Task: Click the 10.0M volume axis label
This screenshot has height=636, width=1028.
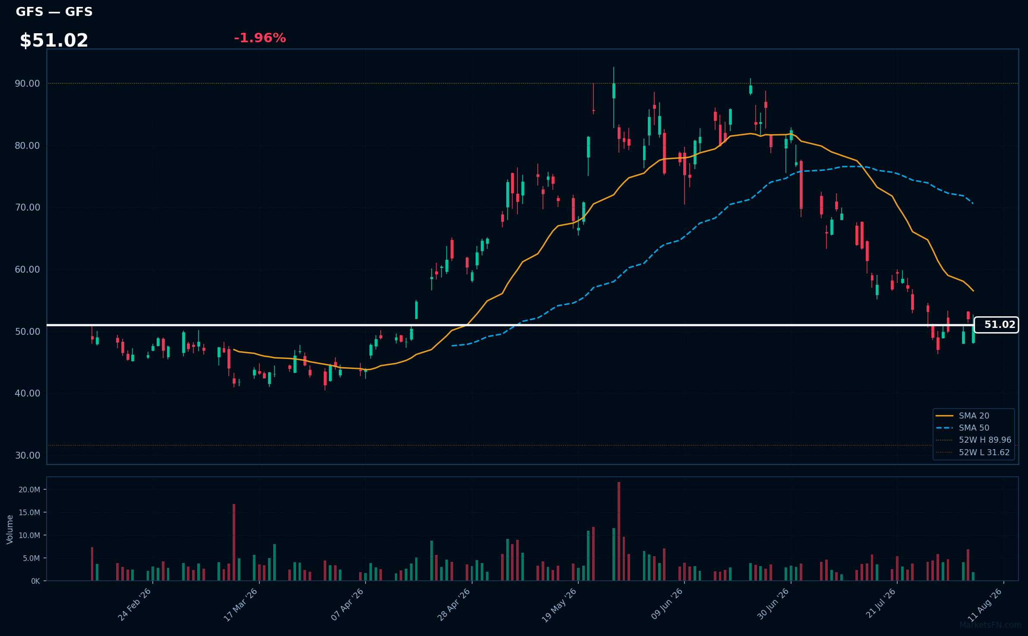Action: [x=29, y=535]
